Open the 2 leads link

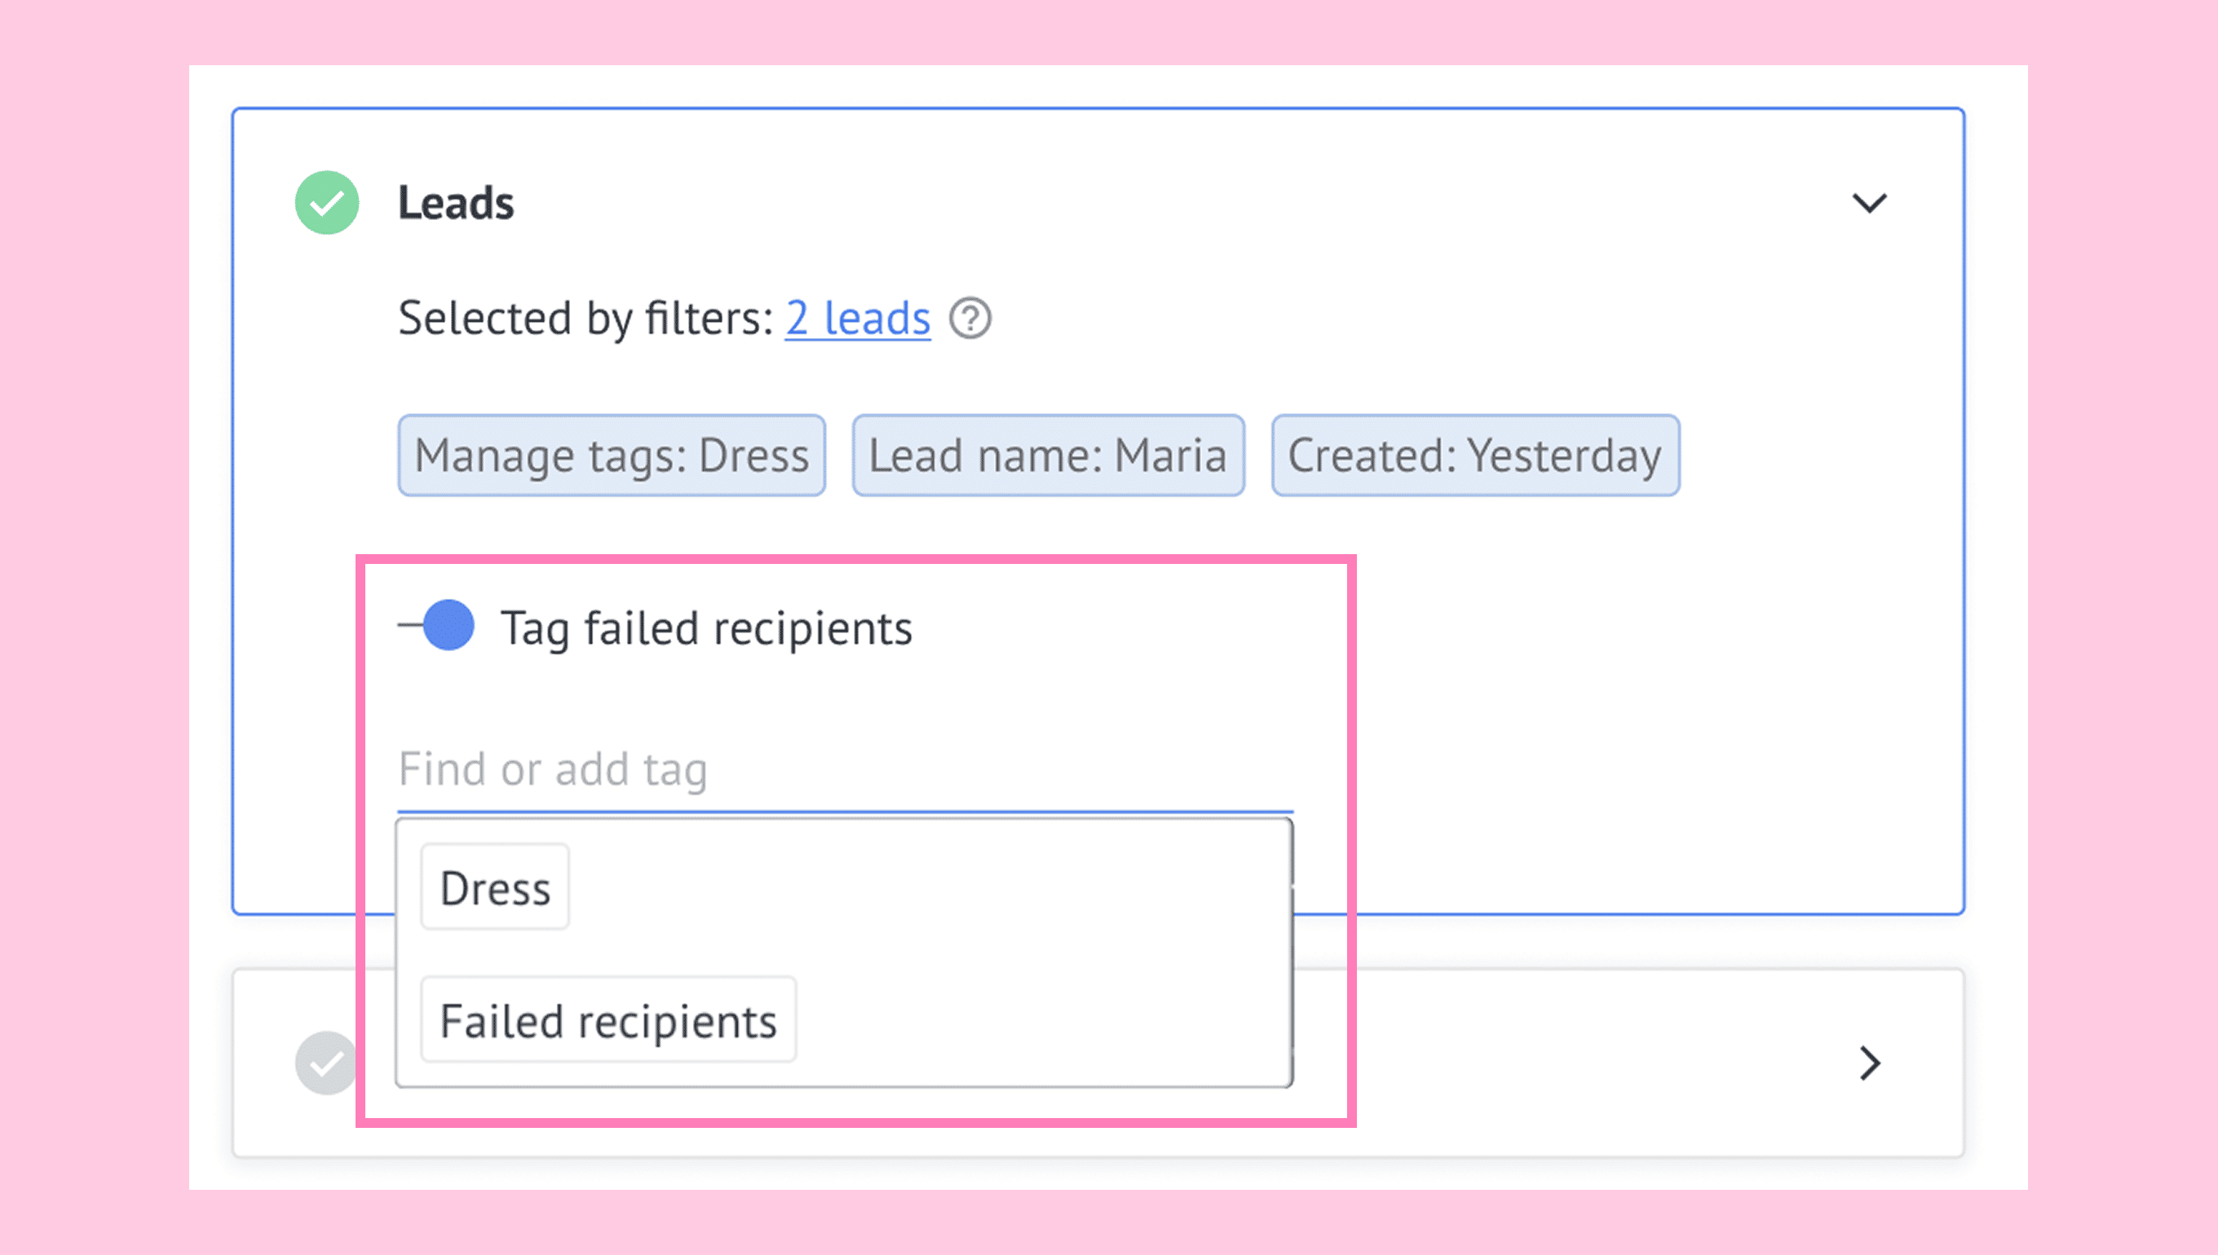click(857, 318)
